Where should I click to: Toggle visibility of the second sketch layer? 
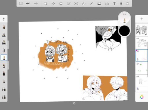138,38
